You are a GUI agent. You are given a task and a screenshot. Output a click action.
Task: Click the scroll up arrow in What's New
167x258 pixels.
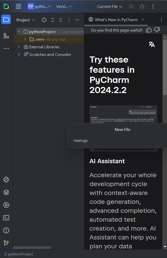(165, 37)
